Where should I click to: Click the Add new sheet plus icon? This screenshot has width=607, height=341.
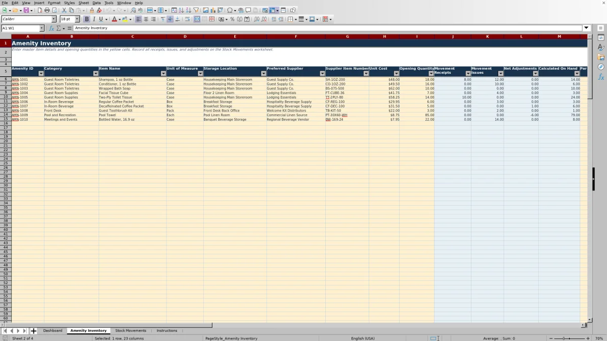(x=34, y=331)
